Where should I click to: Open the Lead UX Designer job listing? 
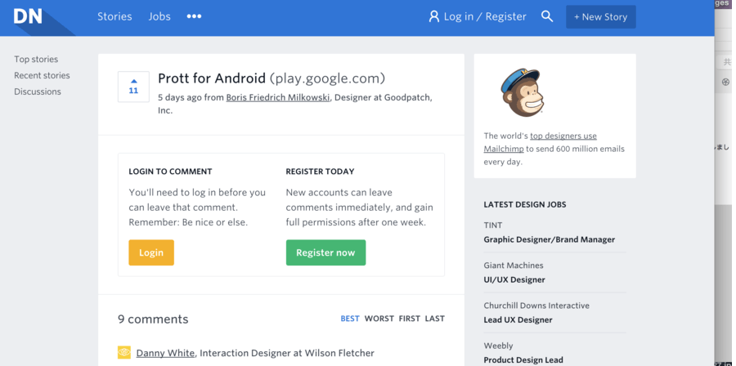pos(518,319)
